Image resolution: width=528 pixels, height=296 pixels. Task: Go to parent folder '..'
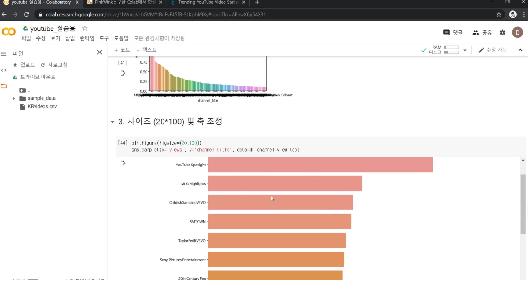(25, 90)
